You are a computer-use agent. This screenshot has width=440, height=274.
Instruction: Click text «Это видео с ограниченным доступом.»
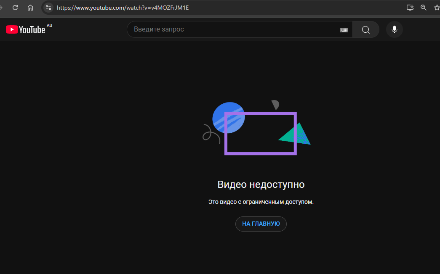pyautogui.click(x=261, y=202)
